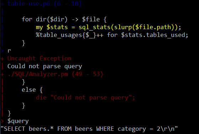Click the red 'die "Could not parse query";' line
The image size is (199, 134).
tap(85, 98)
